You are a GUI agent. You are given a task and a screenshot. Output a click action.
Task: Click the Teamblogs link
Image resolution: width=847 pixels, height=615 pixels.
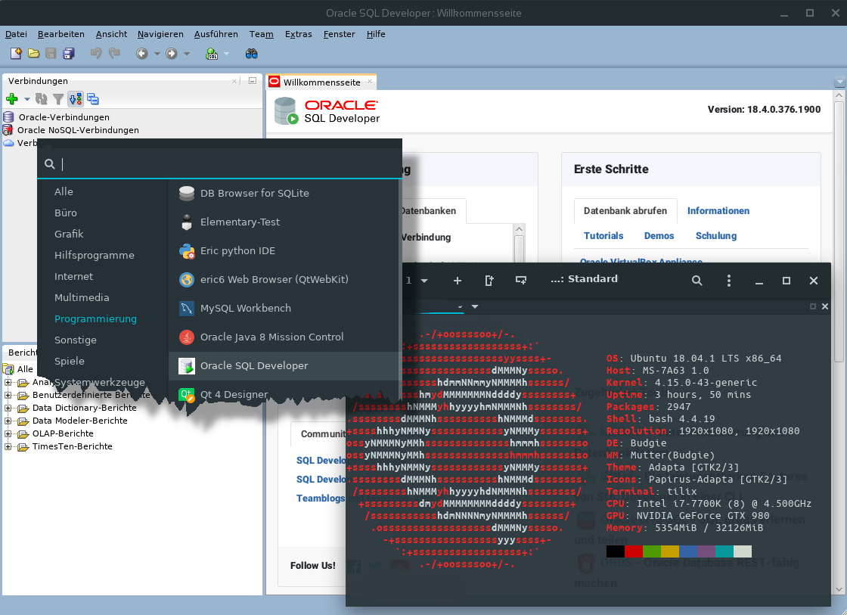pyautogui.click(x=321, y=499)
